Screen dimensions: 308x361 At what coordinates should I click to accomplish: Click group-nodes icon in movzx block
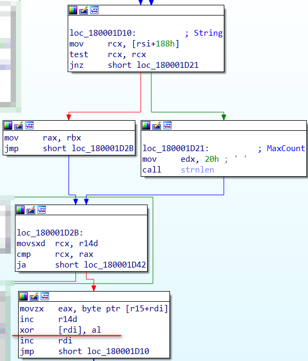tap(45, 296)
